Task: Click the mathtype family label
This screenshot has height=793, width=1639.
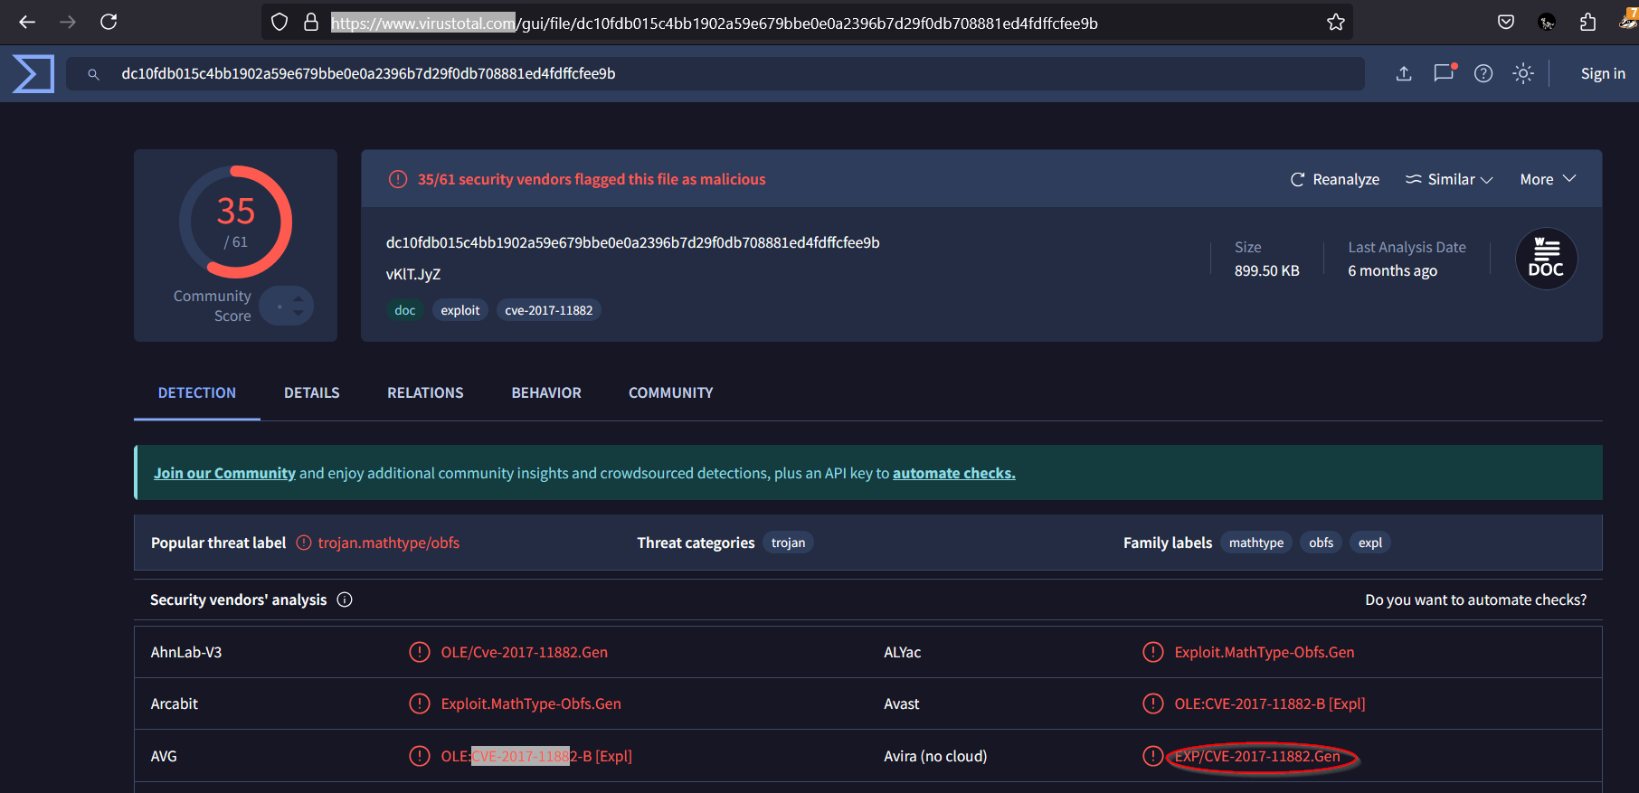Action: point(1256,543)
